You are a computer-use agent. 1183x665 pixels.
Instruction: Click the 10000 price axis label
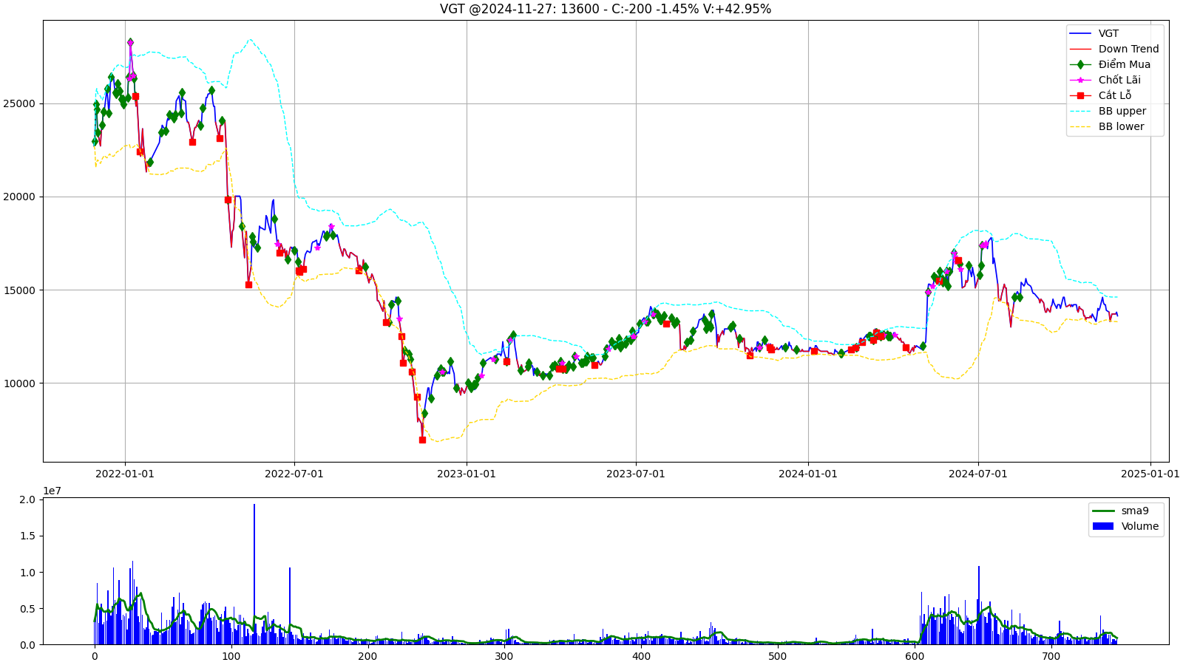click(x=19, y=383)
